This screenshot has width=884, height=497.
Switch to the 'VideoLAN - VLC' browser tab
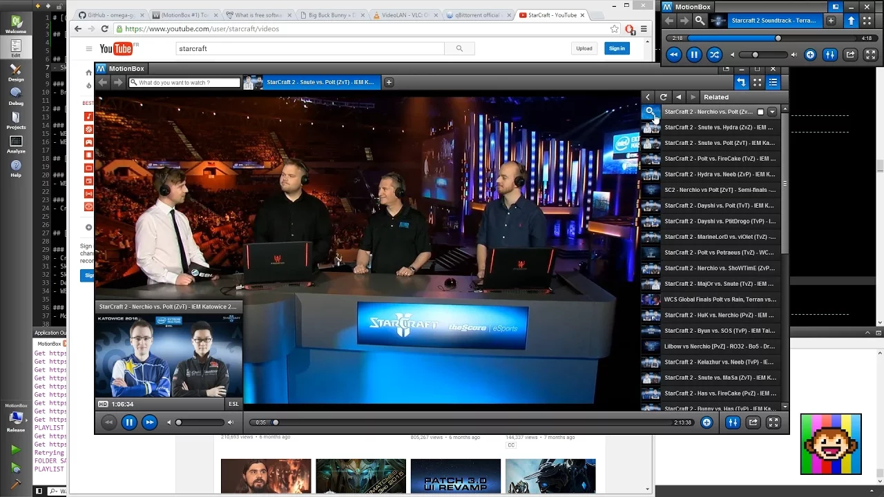point(405,15)
